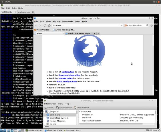The width and height of the screenshot is (161, 132).
Task: Switch to the root@ami... terminal tab
Action: 8,12
